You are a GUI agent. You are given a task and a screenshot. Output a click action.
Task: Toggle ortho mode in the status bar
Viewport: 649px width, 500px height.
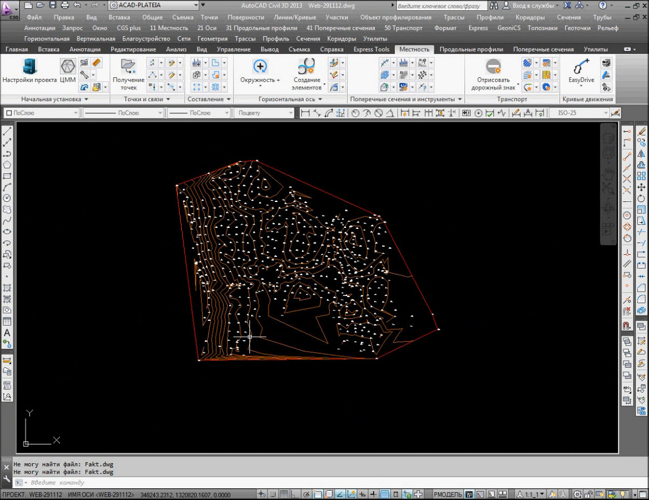pyautogui.click(x=295, y=495)
